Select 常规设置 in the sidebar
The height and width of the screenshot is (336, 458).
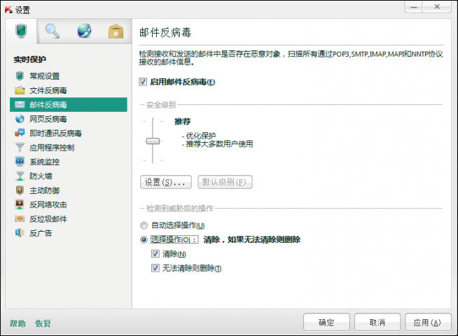(x=69, y=76)
